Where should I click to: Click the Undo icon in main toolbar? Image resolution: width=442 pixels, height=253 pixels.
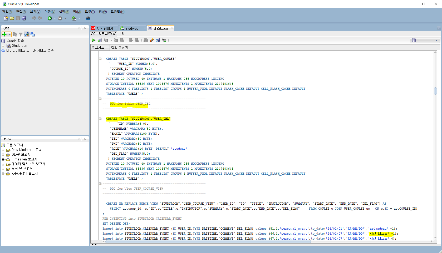coord(34,18)
